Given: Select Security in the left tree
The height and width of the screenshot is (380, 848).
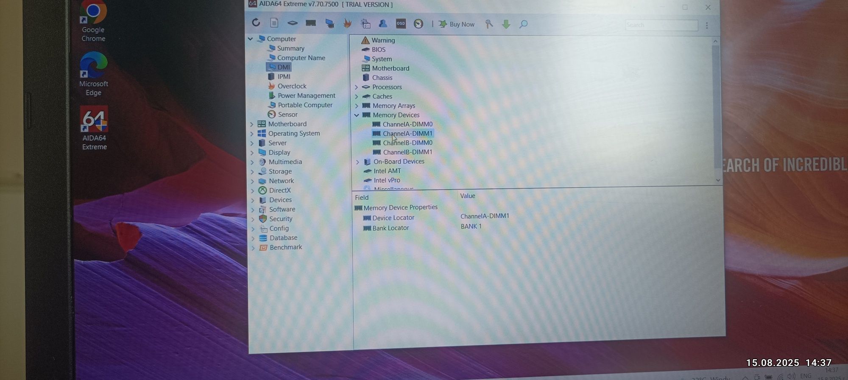Looking at the screenshot, I should [x=281, y=219].
